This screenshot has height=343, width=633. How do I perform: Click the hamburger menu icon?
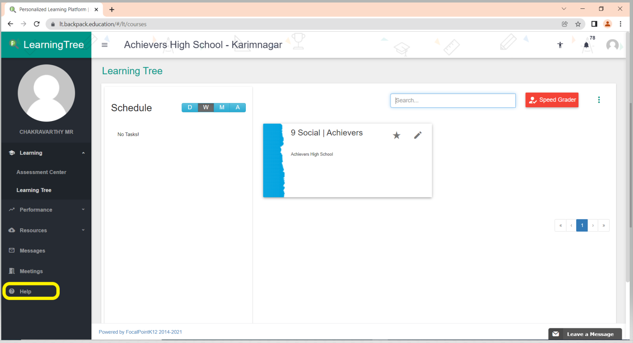click(105, 45)
